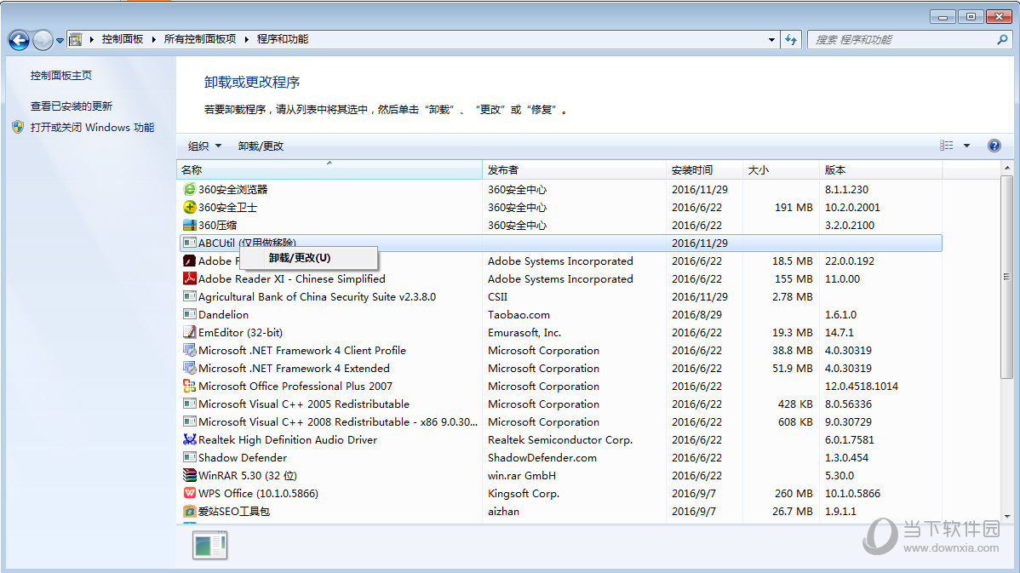
Task: Select the WinRAR 5.30 program icon
Action: 190,475
